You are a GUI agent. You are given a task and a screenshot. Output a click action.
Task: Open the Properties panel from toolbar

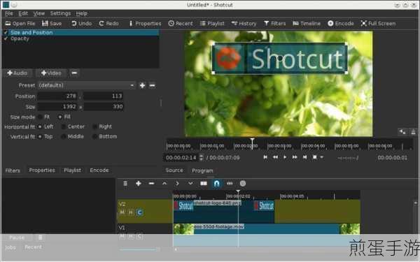[145, 24]
